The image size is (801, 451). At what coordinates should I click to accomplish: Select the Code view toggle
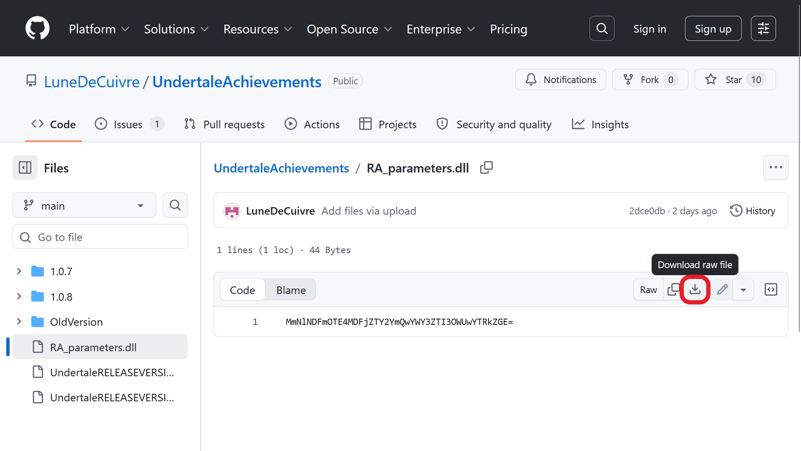click(x=242, y=290)
